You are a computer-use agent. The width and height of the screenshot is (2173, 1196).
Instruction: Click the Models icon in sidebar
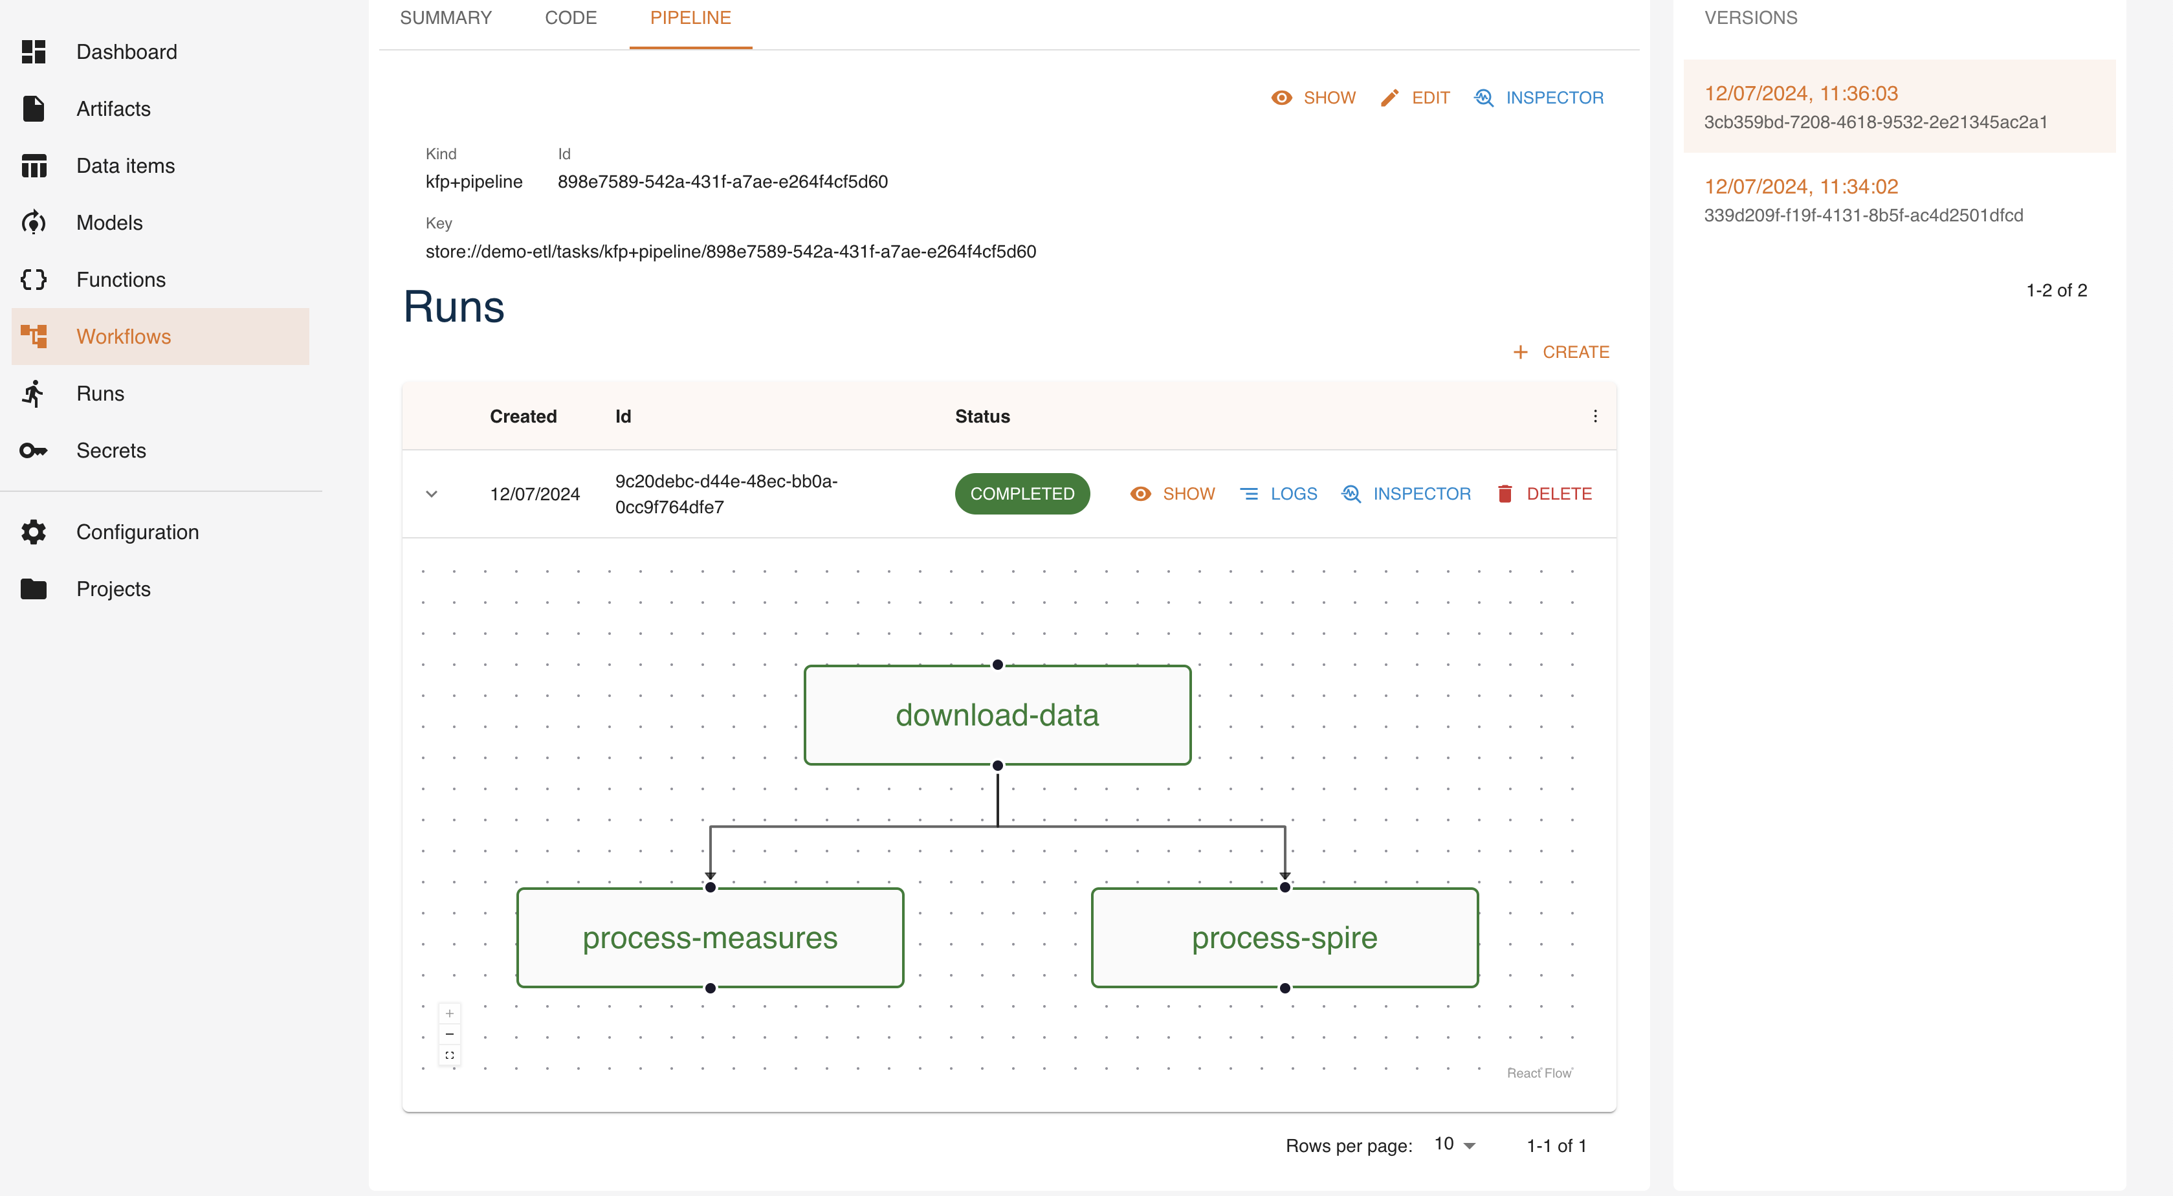(34, 223)
